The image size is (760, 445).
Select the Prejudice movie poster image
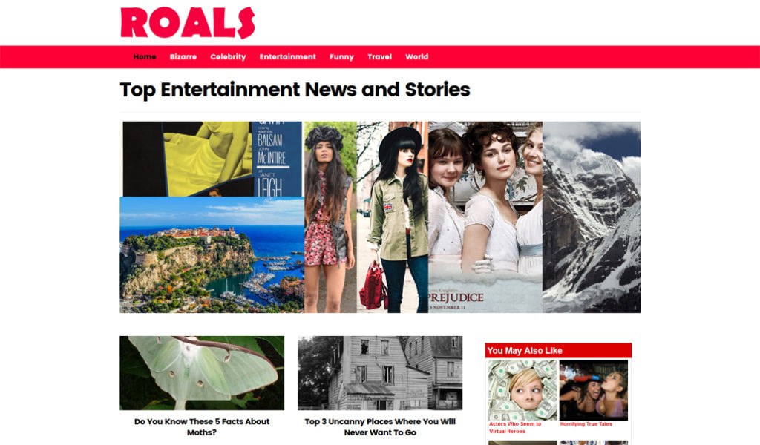[x=485, y=217]
